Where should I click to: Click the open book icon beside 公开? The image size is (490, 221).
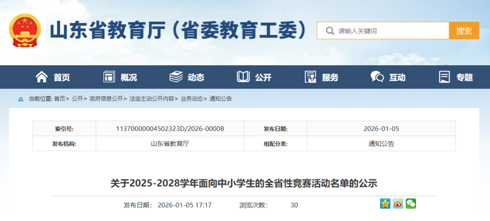[243, 77]
